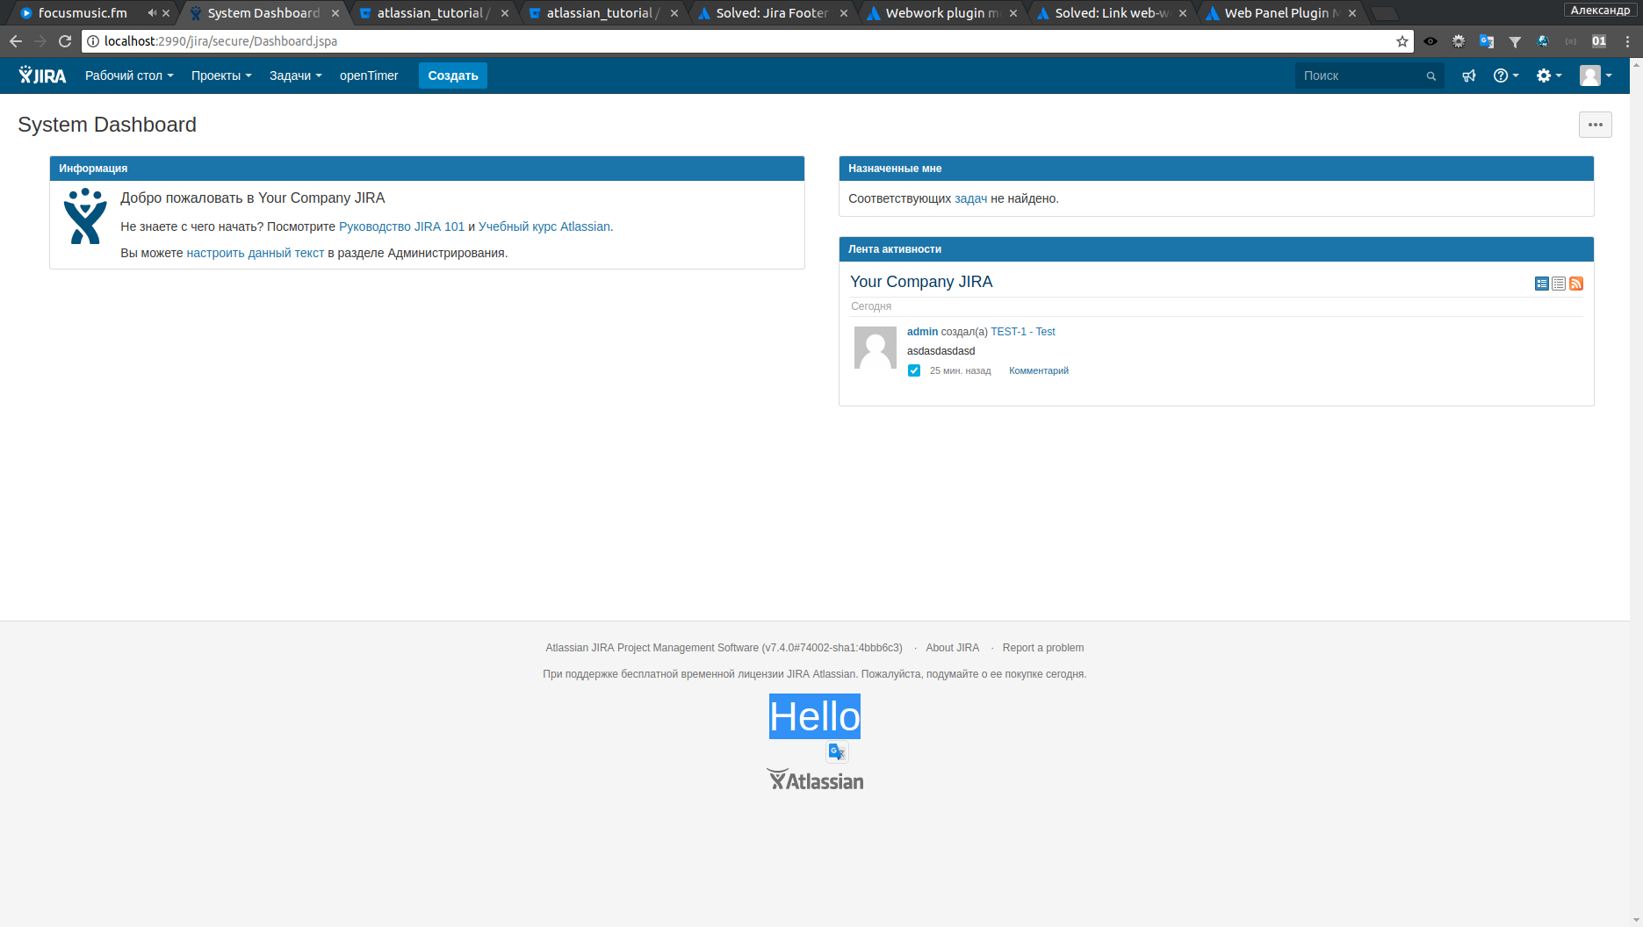Open the TEST-1 issue link
The width and height of the screenshot is (1643, 927).
pos(1023,332)
